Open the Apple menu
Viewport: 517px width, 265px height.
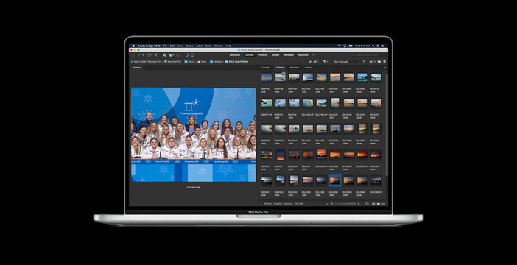pos(133,46)
